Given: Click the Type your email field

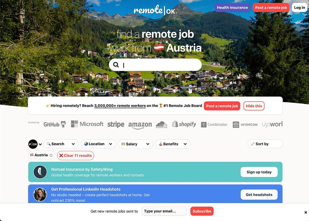Looking at the screenshot, I should [x=164, y=211].
